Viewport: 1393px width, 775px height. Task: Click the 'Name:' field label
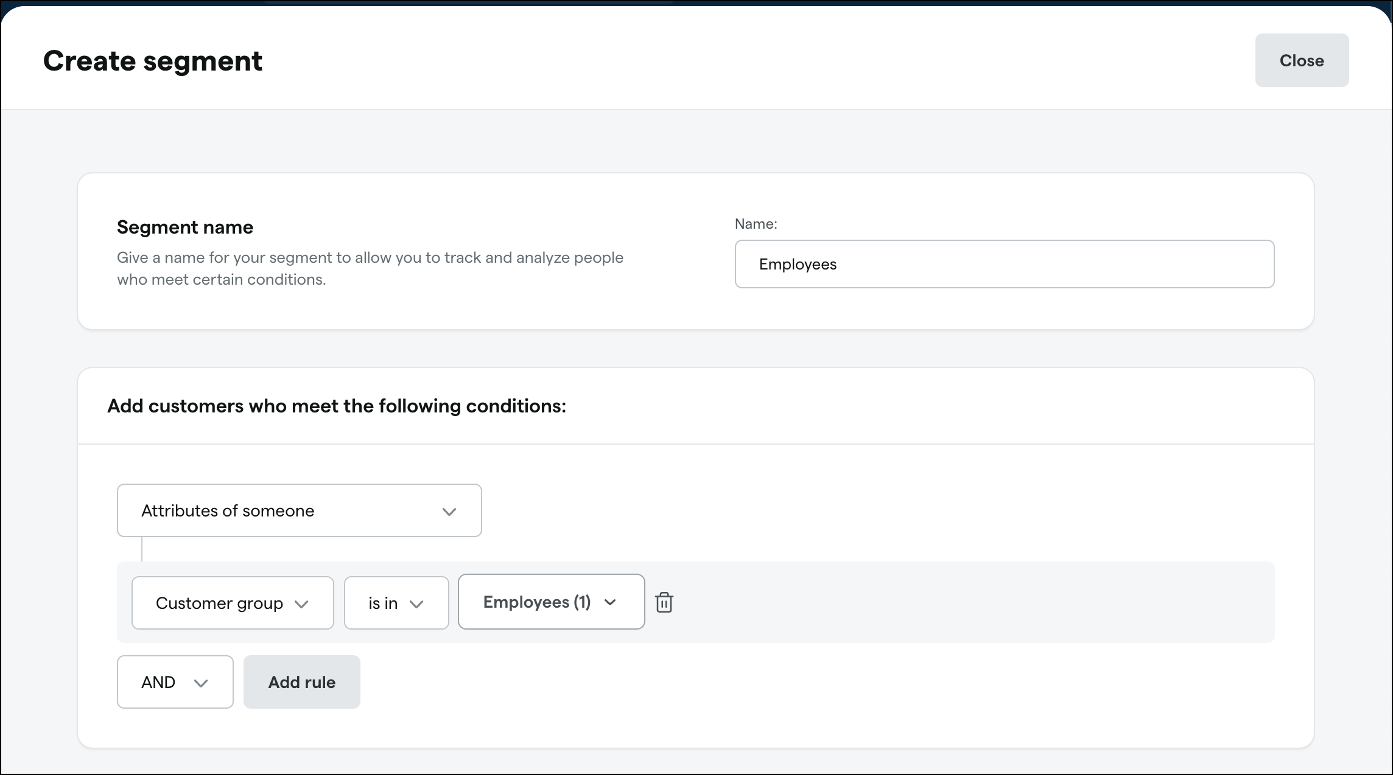tap(756, 224)
